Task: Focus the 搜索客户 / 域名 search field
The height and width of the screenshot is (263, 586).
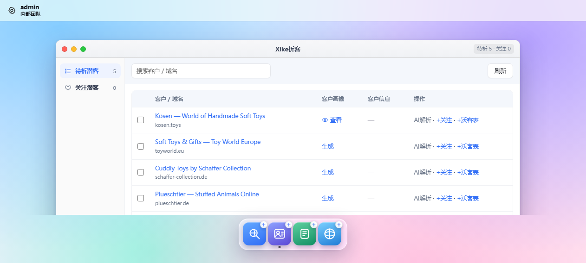Action: [201, 71]
